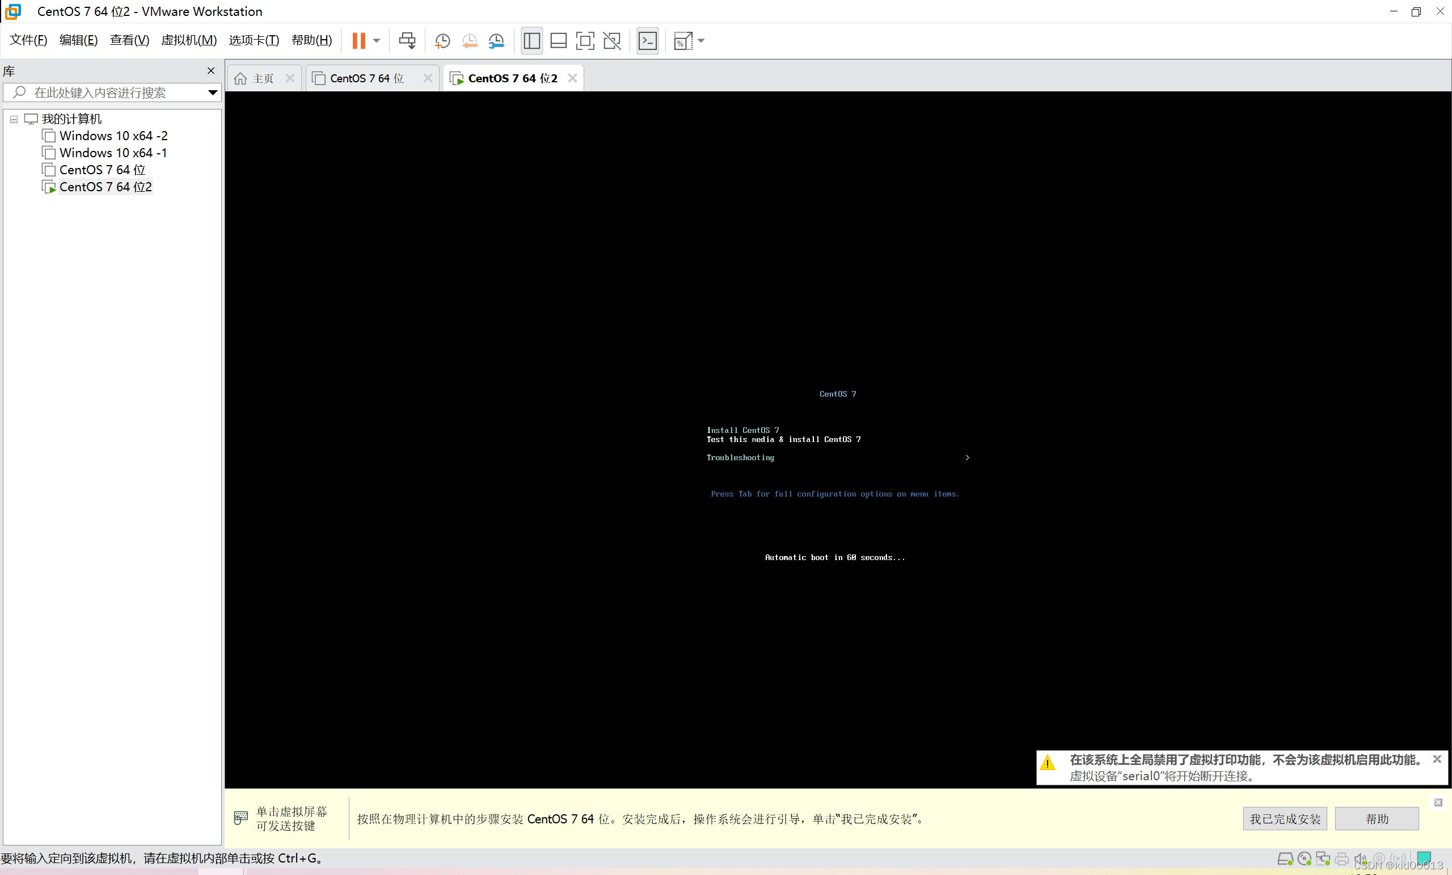Take a snapshot of this virtual machine

442,41
